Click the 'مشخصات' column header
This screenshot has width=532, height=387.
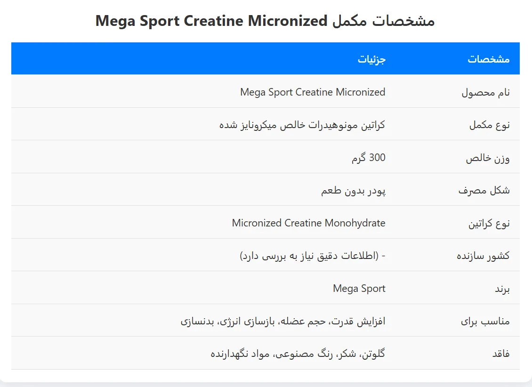coord(489,59)
